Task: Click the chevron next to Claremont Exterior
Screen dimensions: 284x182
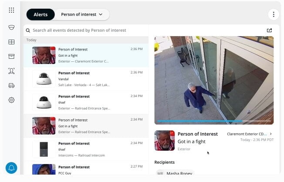Action: click(x=270, y=134)
